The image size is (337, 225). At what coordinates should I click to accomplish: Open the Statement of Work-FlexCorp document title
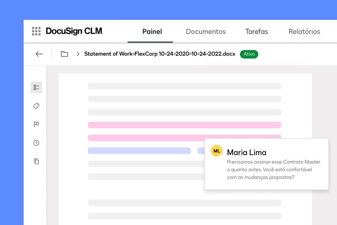(160, 54)
